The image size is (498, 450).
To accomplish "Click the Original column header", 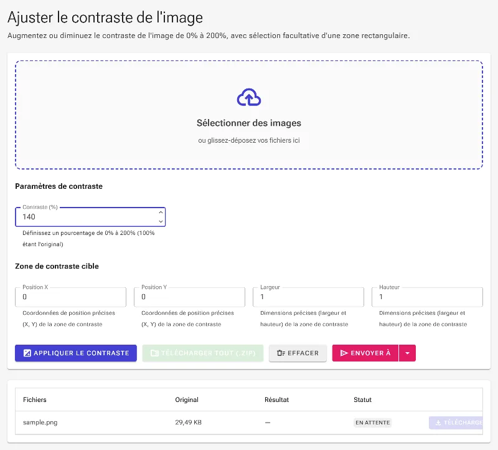I will (x=187, y=400).
